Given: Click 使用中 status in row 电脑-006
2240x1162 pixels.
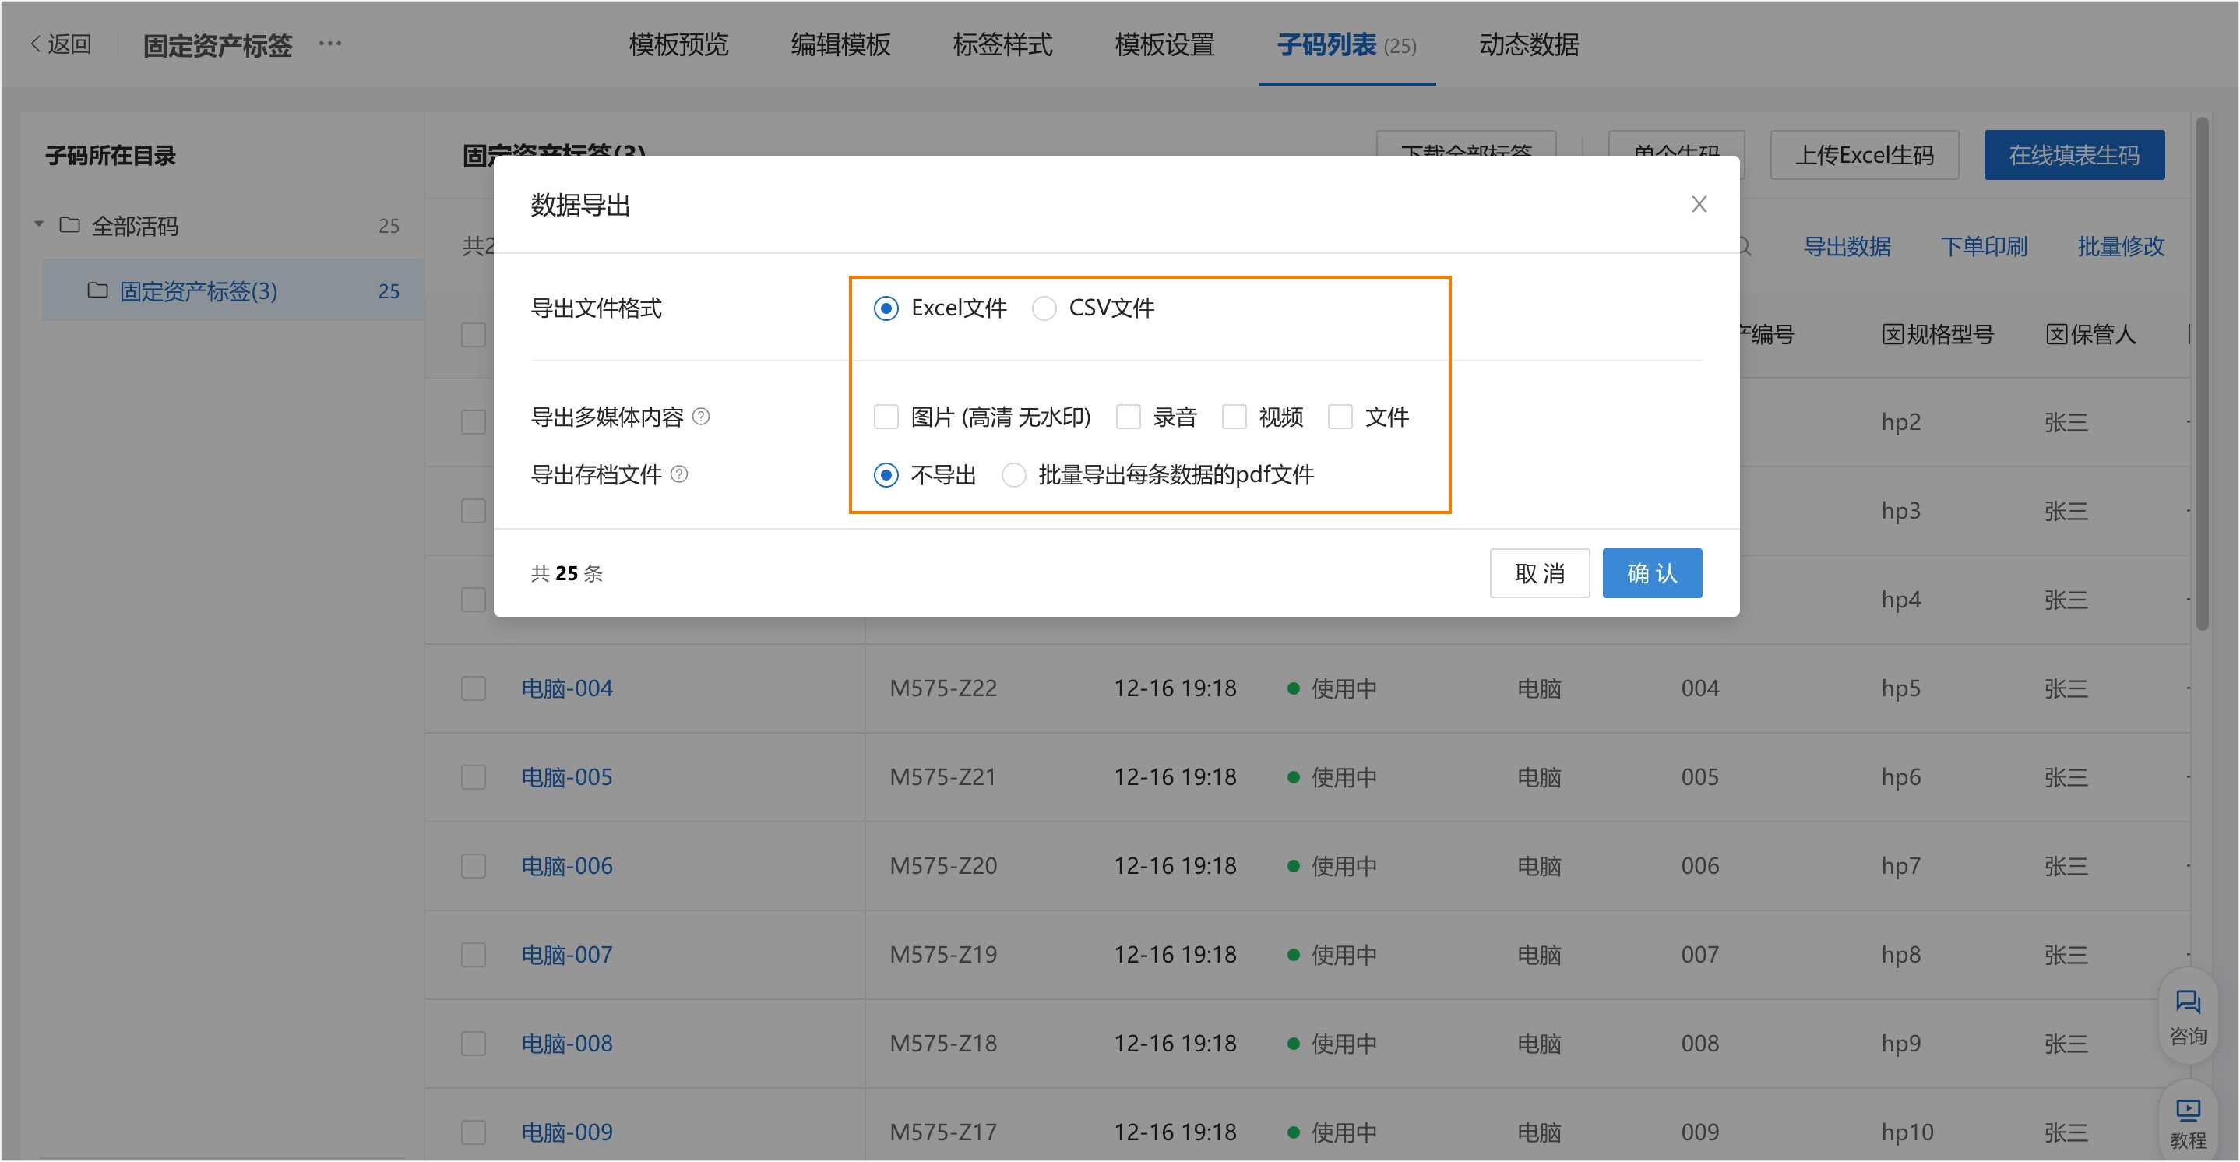Looking at the screenshot, I should click(x=1332, y=866).
